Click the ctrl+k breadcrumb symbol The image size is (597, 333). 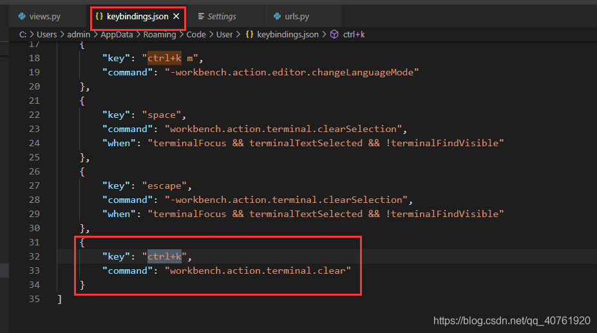click(x=354, y=34)
